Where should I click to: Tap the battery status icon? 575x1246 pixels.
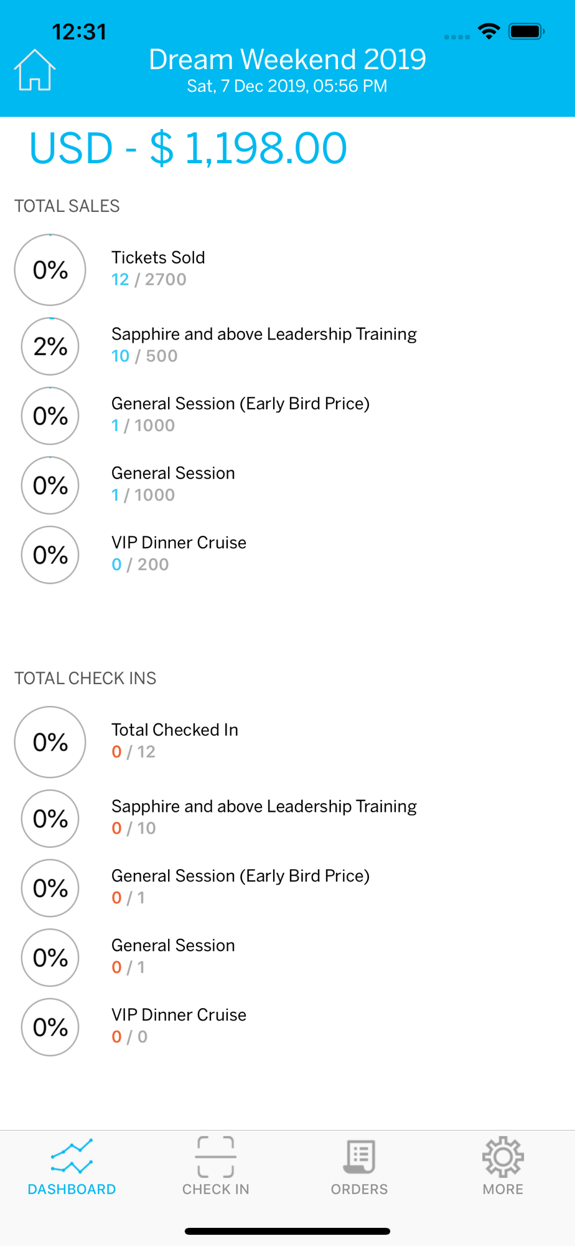[526, 31]
